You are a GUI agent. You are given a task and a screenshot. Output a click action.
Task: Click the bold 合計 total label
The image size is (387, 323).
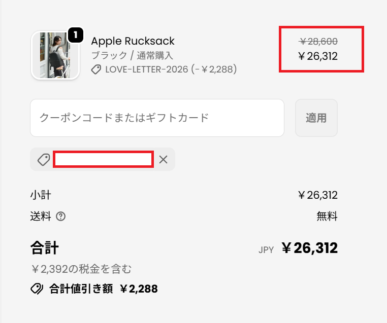coord(44,248)
